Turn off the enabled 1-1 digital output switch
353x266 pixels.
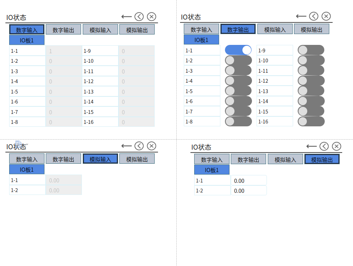pyautogui.click(x=238, y=50)
